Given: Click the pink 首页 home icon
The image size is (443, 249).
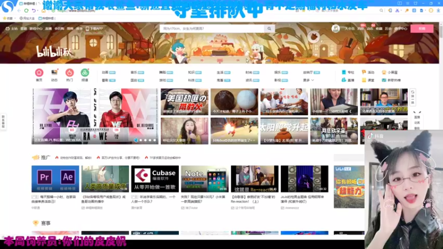Looking at the screenshot, I should click(x=39, y=73).
